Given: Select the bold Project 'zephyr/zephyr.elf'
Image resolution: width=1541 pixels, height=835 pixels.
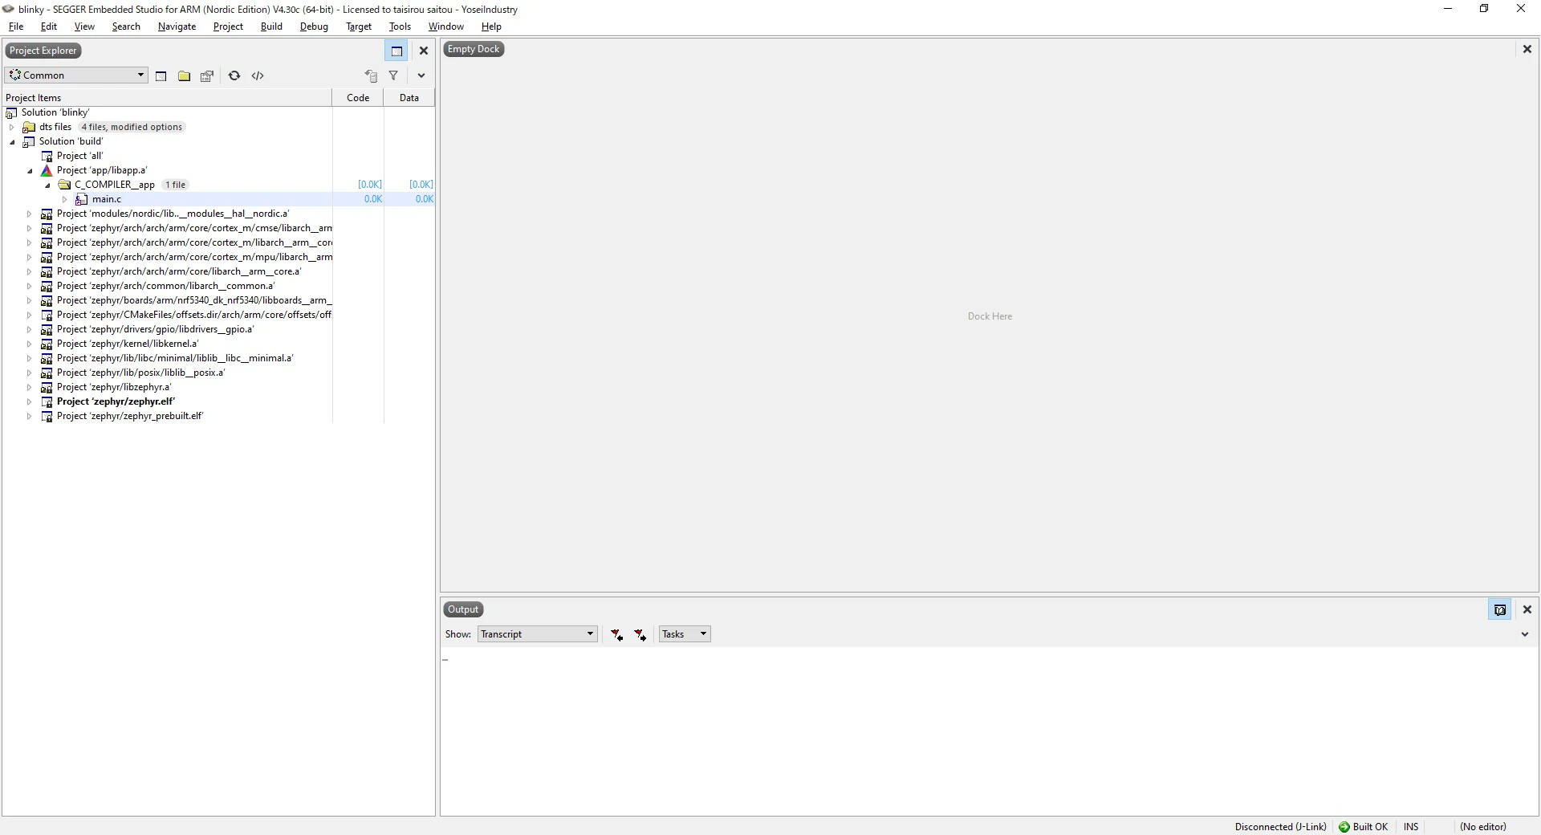Looking at the screenshot, I should (x=116, y=401).
